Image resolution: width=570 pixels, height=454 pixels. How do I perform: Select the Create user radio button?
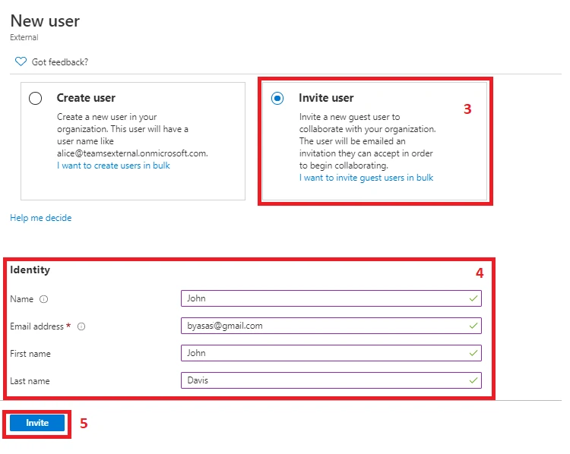(35, 99)
